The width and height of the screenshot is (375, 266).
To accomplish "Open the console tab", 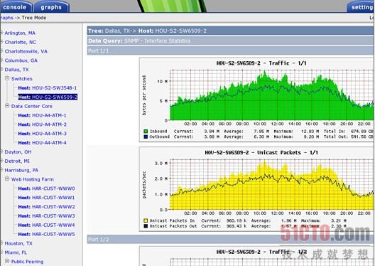I will pyautogui.click(x=16, y=6).
